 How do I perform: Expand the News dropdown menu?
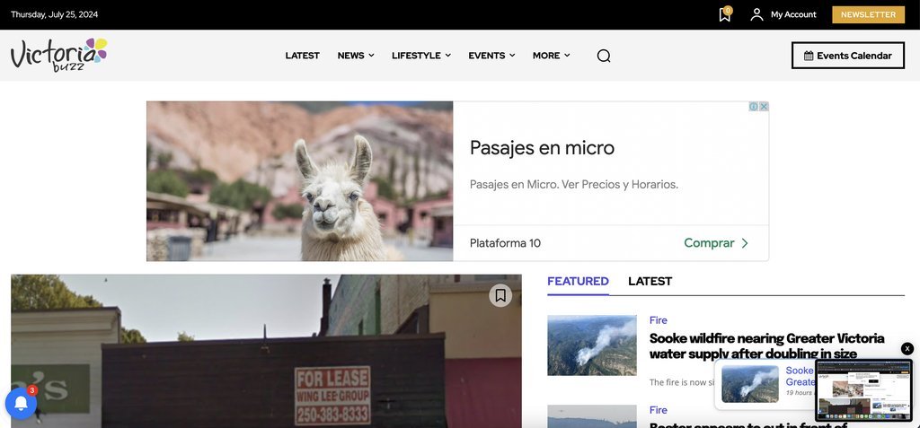(356, 56)
